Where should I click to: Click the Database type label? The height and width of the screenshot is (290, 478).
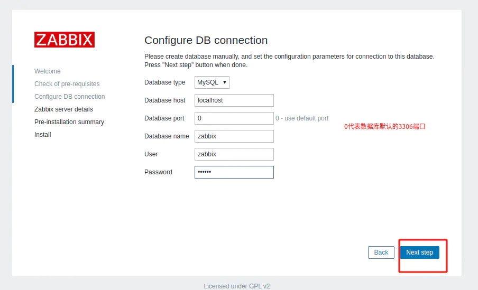point(165,82)
